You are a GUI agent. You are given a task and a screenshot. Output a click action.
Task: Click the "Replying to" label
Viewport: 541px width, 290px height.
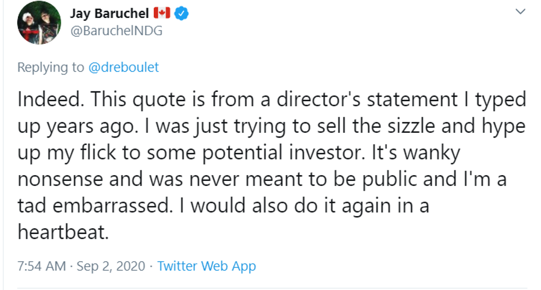click(x=51, y=68)
